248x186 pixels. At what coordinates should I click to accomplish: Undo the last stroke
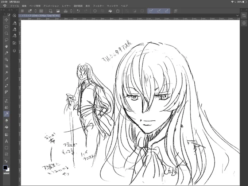78,11
